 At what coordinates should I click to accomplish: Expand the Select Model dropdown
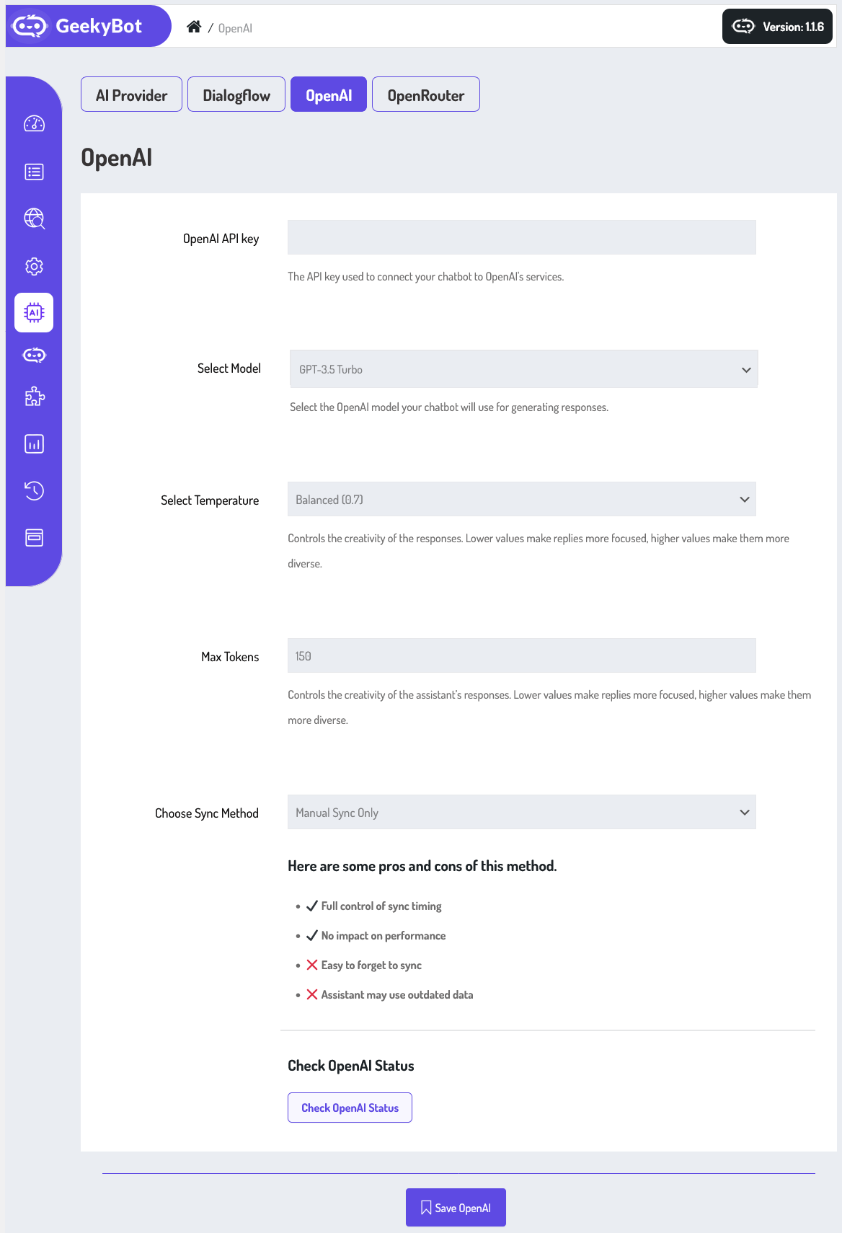click(x=523, y=369)
